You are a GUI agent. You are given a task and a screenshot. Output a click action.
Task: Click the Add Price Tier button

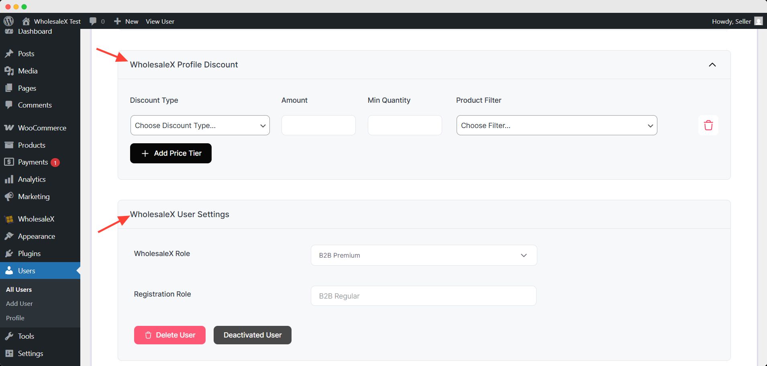point(171,153)
